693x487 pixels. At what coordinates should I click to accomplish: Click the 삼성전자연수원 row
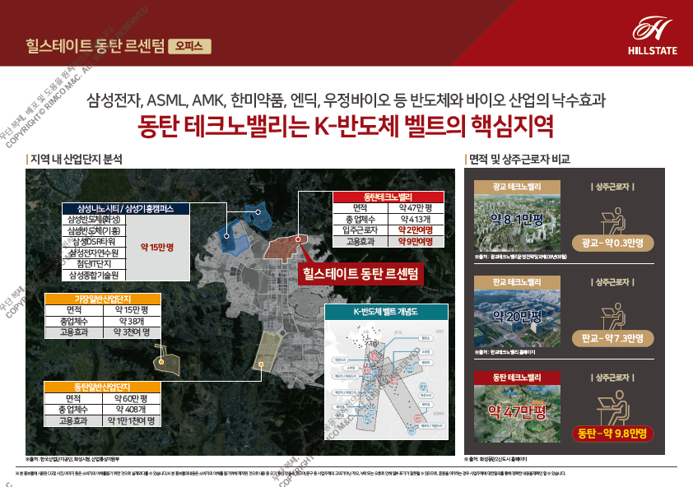pyautogui.click(x=94, y=253)
